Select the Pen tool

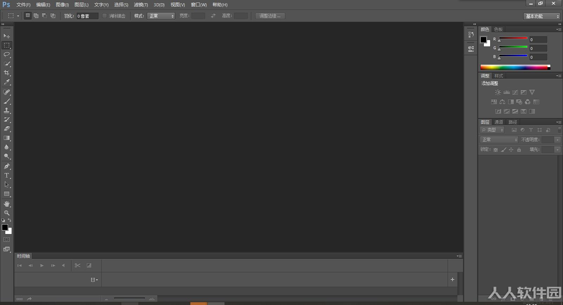click(x=7, y=166)
